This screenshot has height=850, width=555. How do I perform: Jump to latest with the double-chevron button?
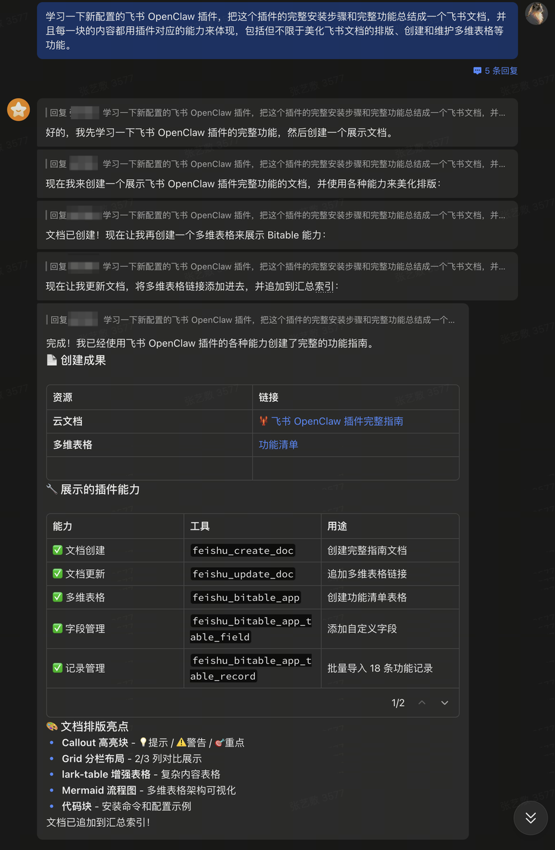coord(530,817)
